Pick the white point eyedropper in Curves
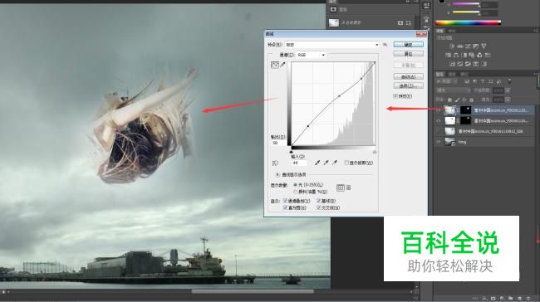 tap(335, 163)
